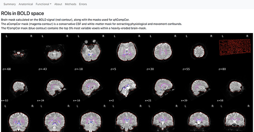Click the 'z=-68' coordinate label
The image size is (254, 132).
pyautogui.click(x=7, y=69)
